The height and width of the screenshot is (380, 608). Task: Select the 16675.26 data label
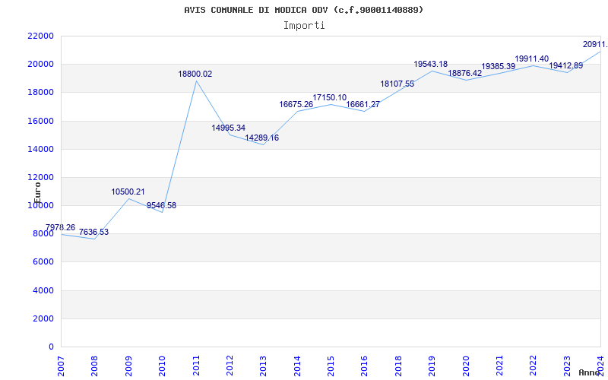[296, 104]
